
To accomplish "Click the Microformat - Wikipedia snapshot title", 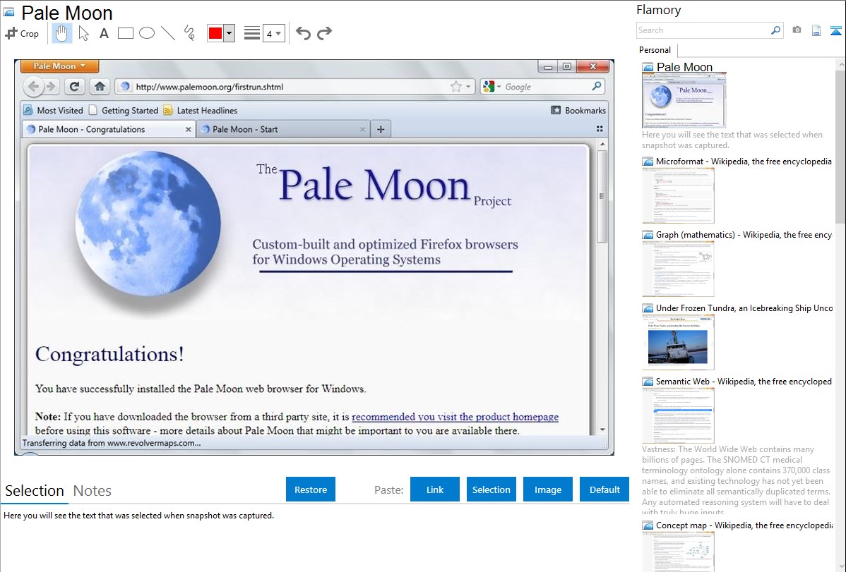I will point(744,162).
